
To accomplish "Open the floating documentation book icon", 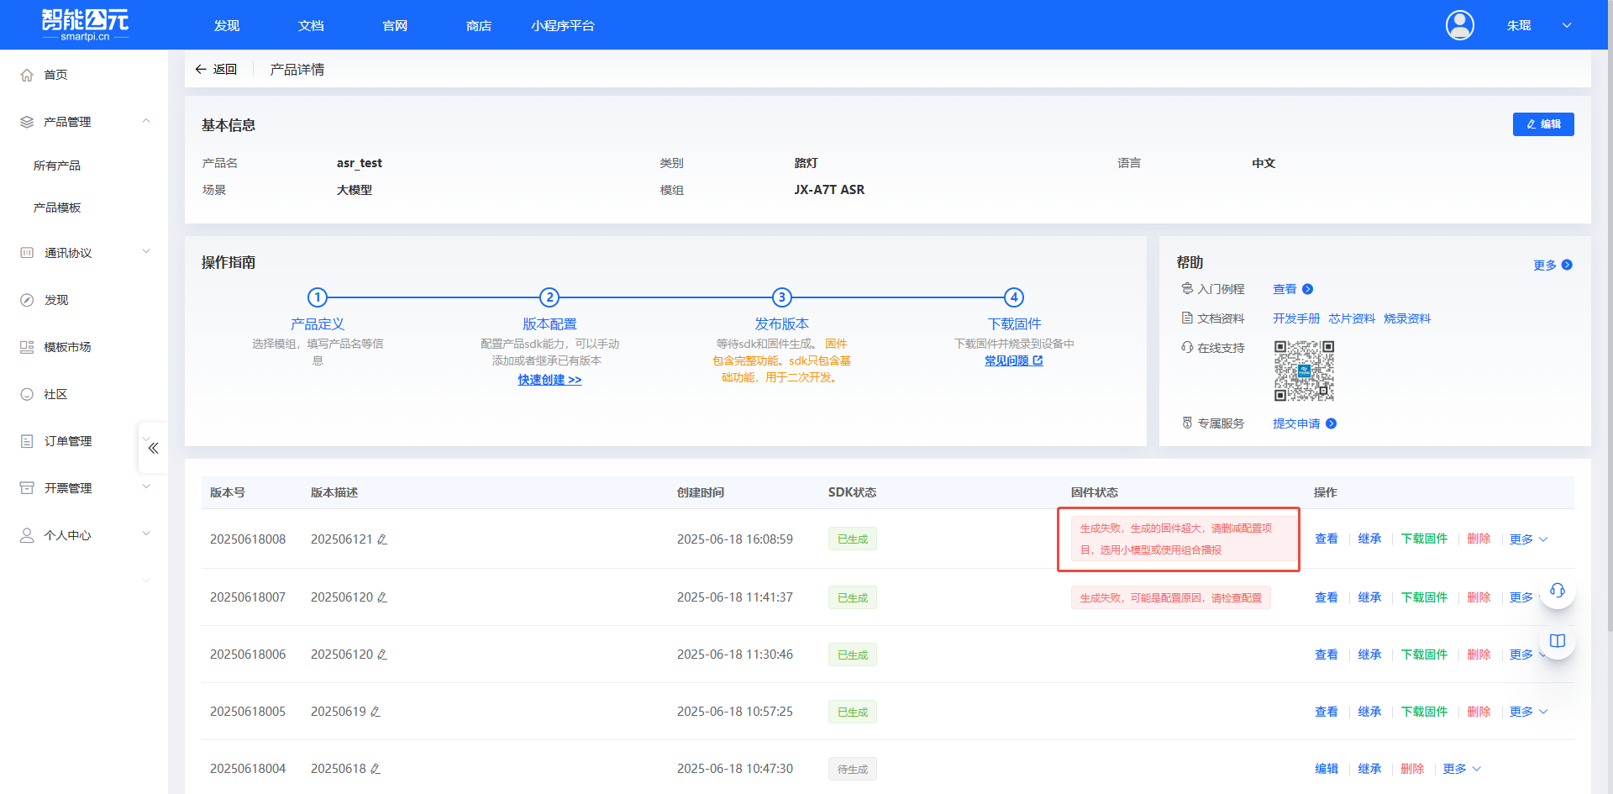I will click(x=1557, y=641).
